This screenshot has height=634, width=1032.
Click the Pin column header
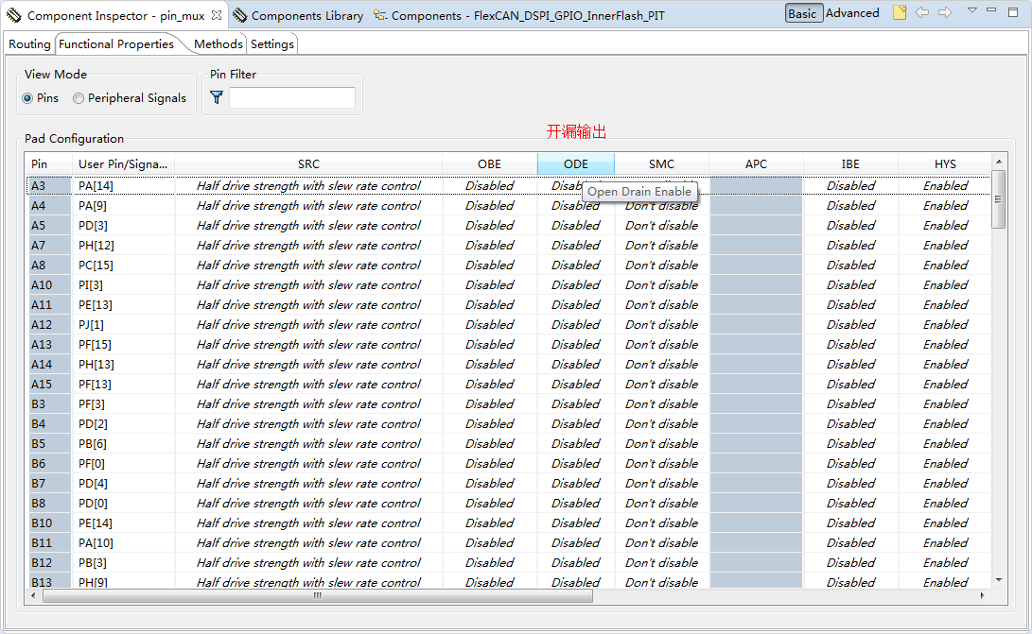click(x=48, y=163)
